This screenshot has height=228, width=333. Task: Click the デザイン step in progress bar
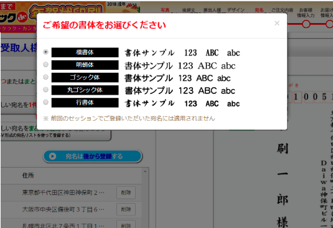pos(236,10)
